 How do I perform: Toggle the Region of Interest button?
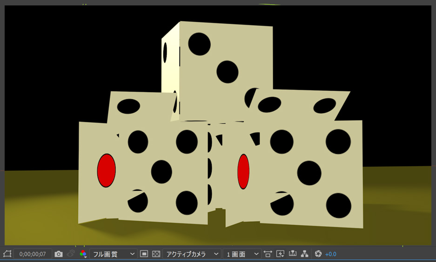tap(144, 254)
